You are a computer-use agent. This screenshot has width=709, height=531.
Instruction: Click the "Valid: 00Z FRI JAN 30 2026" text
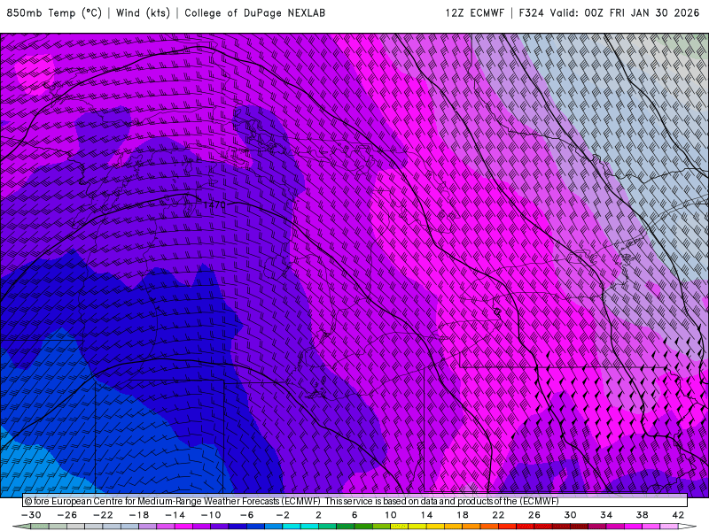point(625,13)
